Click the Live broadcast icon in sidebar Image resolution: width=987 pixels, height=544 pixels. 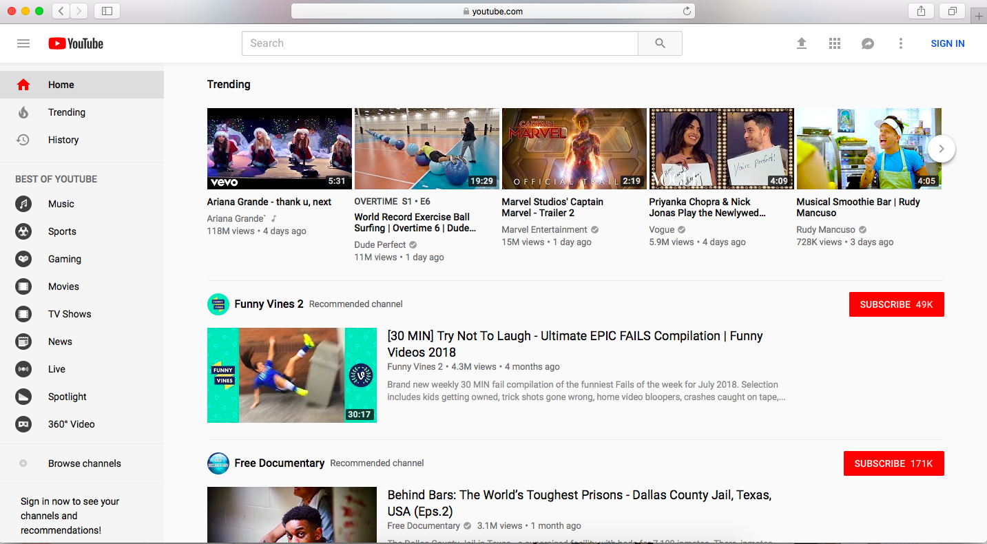click(23, 369)
